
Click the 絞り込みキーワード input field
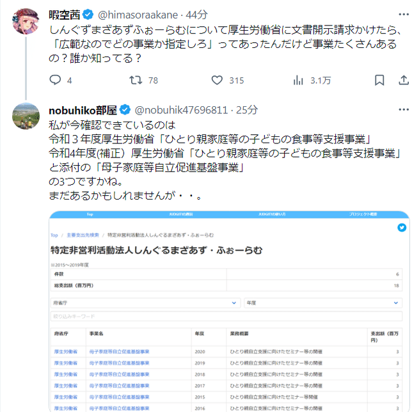(x=226, y=316)
